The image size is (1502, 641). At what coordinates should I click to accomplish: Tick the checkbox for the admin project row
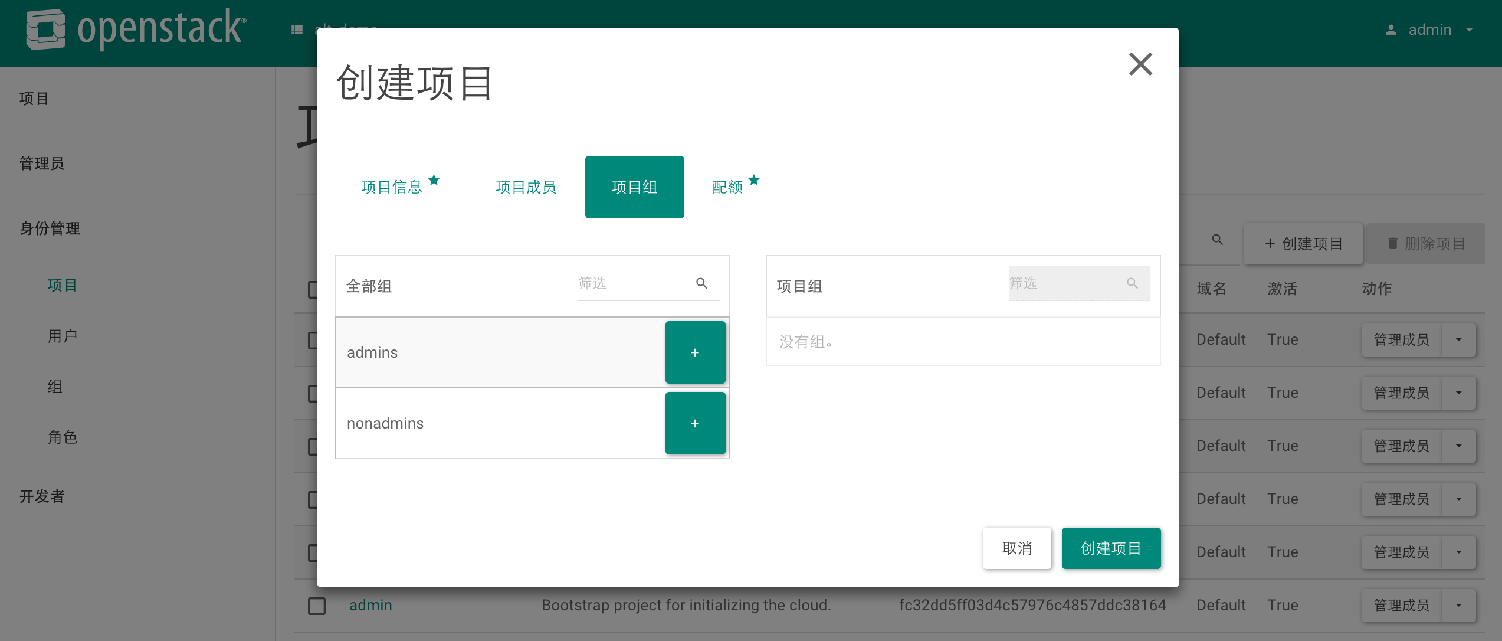click(317, 606)
